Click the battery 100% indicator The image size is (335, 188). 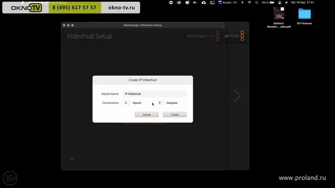[268, 3]
